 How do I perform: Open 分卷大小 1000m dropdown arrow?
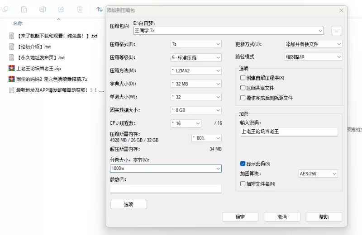pyautogui.click(x=218, y=169)
